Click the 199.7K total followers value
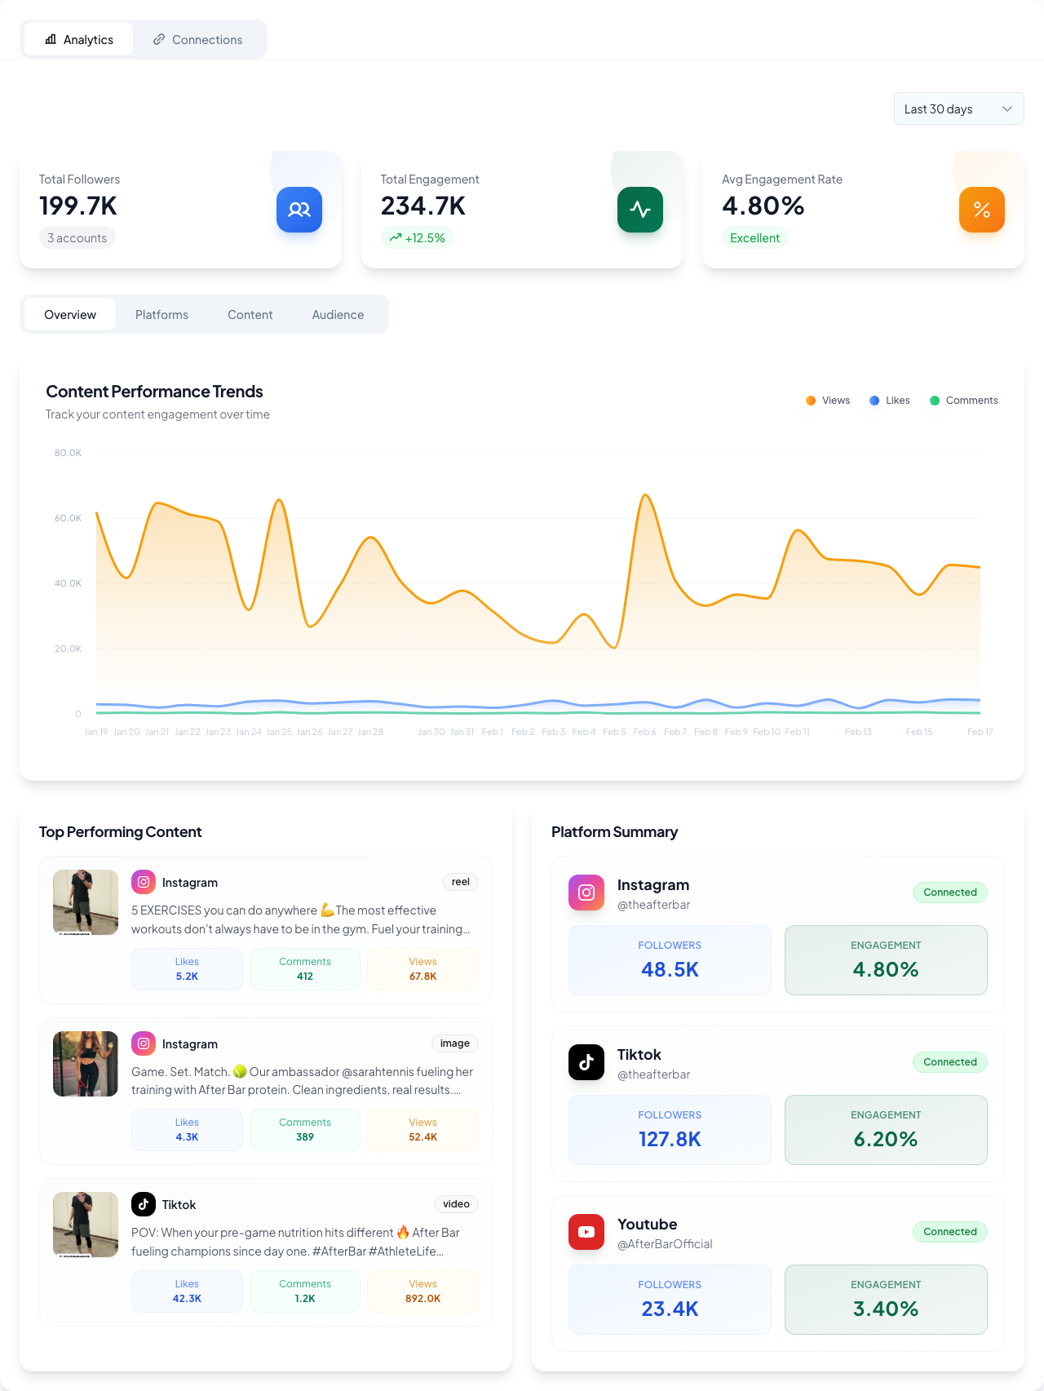Screen dimensions: 1044x1391 (x=78, y=206)
